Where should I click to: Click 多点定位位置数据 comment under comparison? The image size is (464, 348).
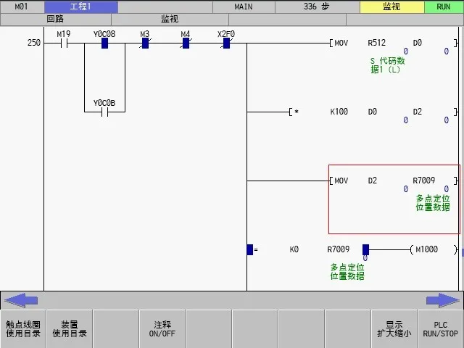[347, 272]
